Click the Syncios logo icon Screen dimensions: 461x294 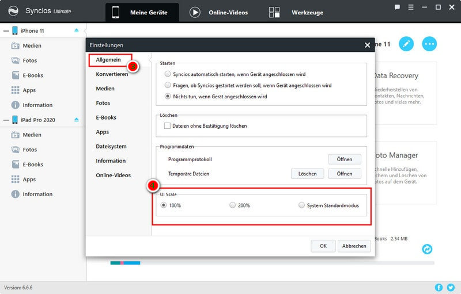tap(13, 11)
